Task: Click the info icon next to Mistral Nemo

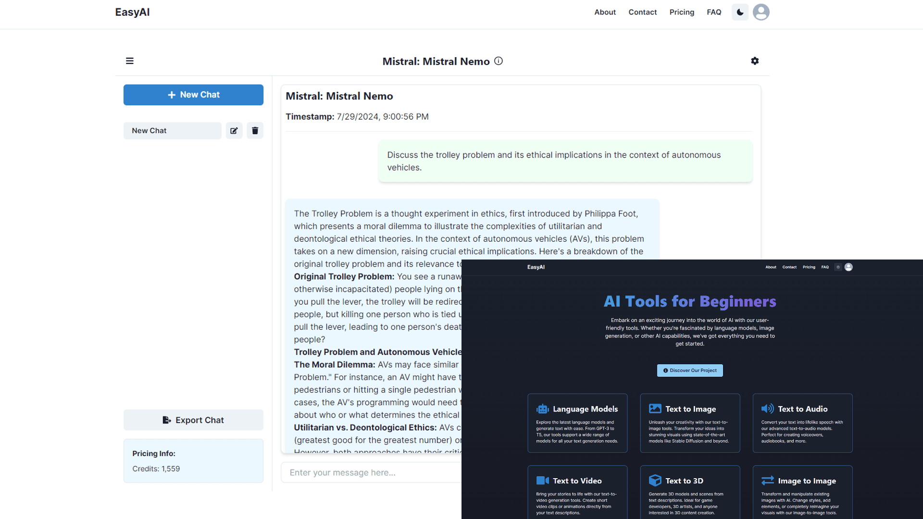Action: coord(499,61)
